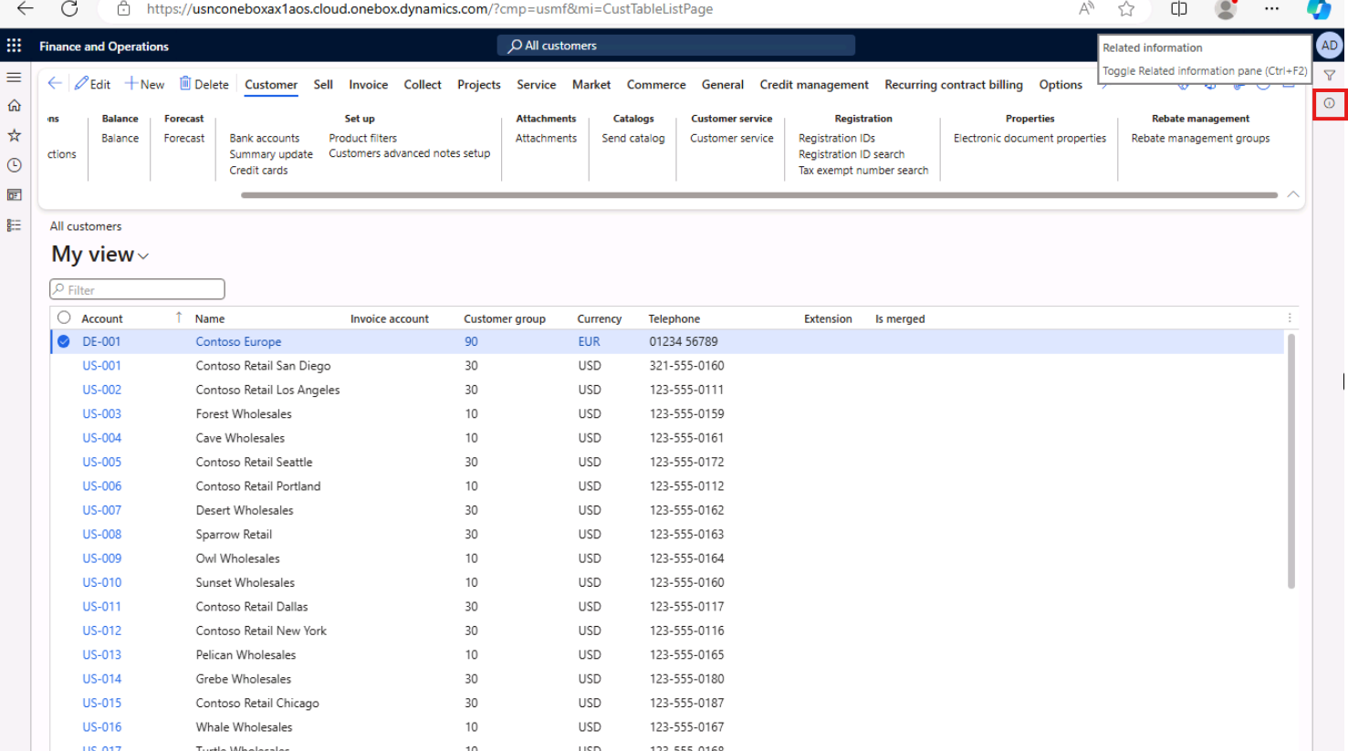Click the Delete trash button
Viewport: 1348px width, 751px height.
point(204,84)
